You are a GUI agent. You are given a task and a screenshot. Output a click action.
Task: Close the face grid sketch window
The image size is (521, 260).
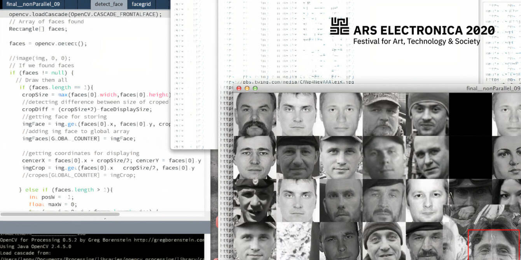tap(239, 88)
